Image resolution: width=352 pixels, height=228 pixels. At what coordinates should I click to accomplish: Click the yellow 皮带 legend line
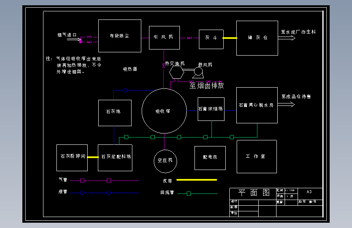[x=197, y=180]
